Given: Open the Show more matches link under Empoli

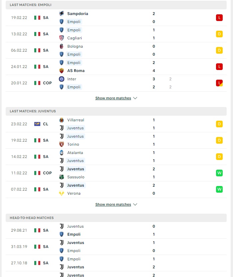Looking at the screenshot, I should [113, 98].
